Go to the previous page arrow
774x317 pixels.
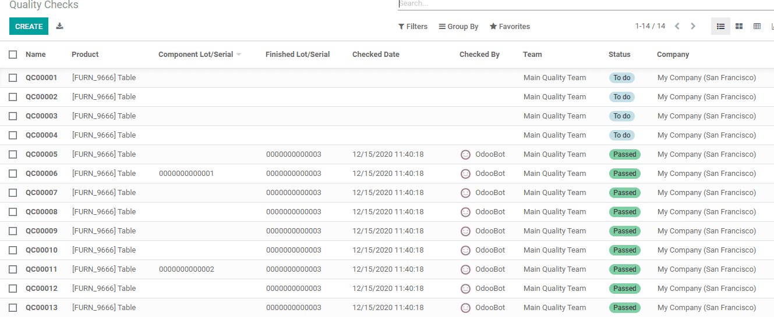pos(677,26)
